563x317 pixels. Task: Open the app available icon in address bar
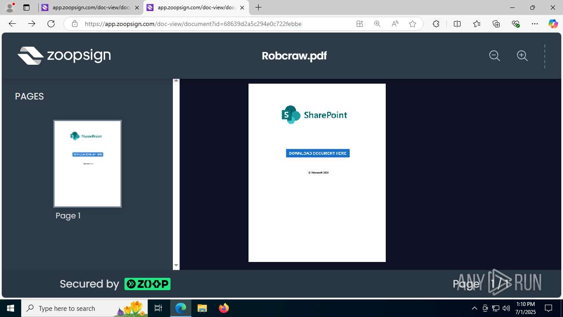click(x=360, y=24)
